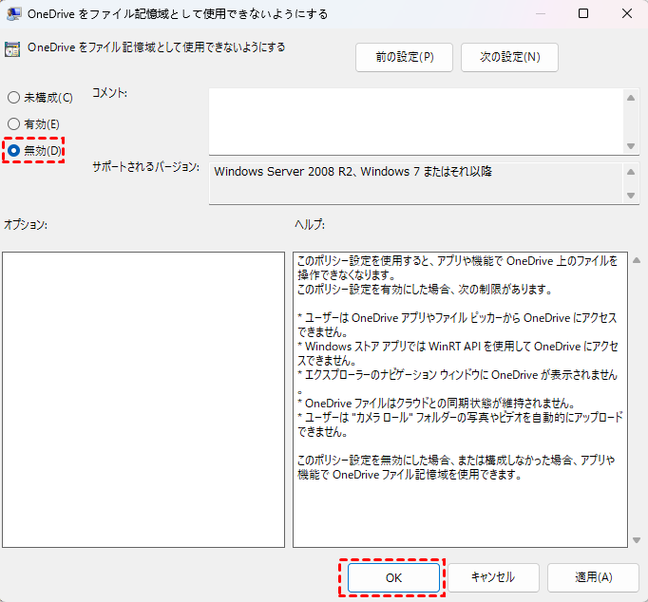Click the title bar window icon

click(x=14, y=13)
